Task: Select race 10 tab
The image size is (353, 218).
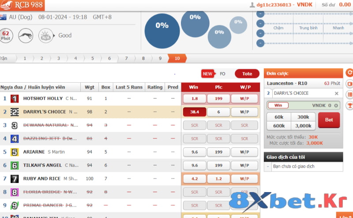Action: [177, 58]
